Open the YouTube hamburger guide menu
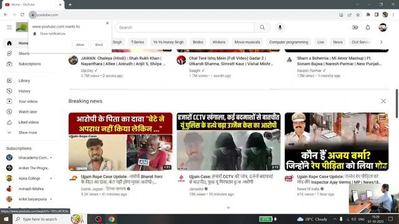The width and height of the screenshot is (399, 224). coord(9,27)
